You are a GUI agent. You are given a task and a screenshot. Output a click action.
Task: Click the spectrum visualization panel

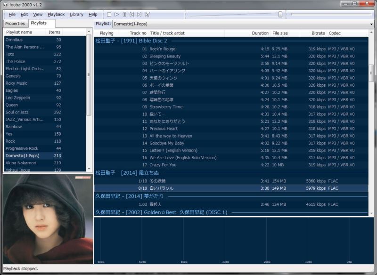point(234,241)
